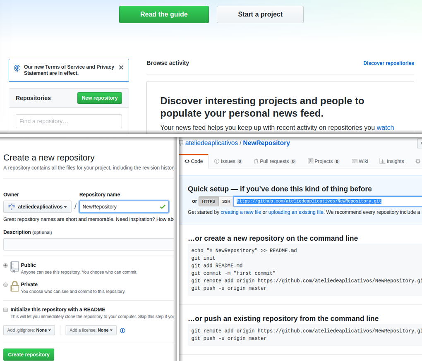Screen dimensions: 422x361
Task: Click the repository book icon before ateliedeaplicativos
Action: coord(181,143)
